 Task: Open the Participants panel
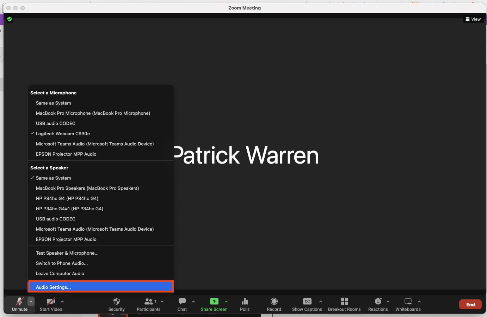[x=148, y=304]
